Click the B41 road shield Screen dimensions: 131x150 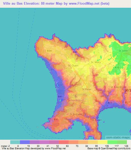pyautogui.click(x=60, y=97)
